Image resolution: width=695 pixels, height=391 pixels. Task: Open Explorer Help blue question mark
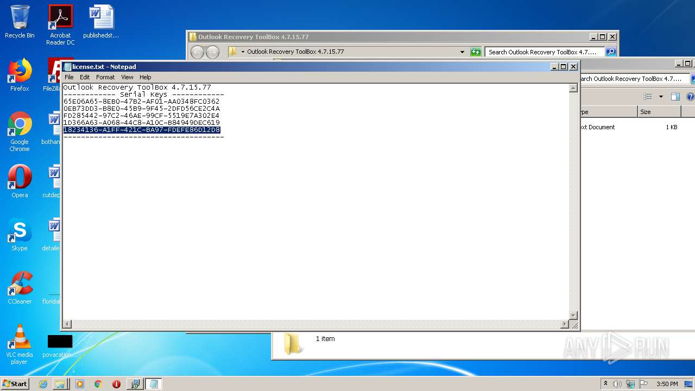point(690,97)
